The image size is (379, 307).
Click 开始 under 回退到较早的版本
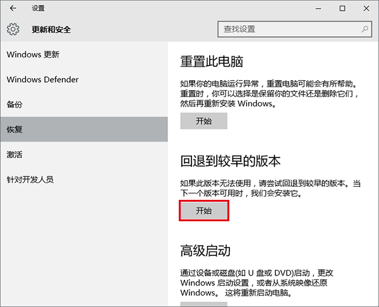tap(204, 211)
